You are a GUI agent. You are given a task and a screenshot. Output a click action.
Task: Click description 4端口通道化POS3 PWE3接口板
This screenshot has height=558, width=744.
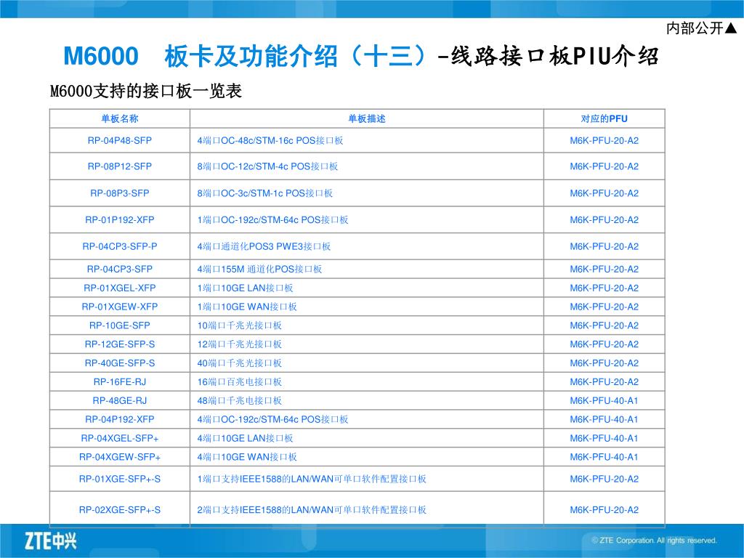[264, 246]
